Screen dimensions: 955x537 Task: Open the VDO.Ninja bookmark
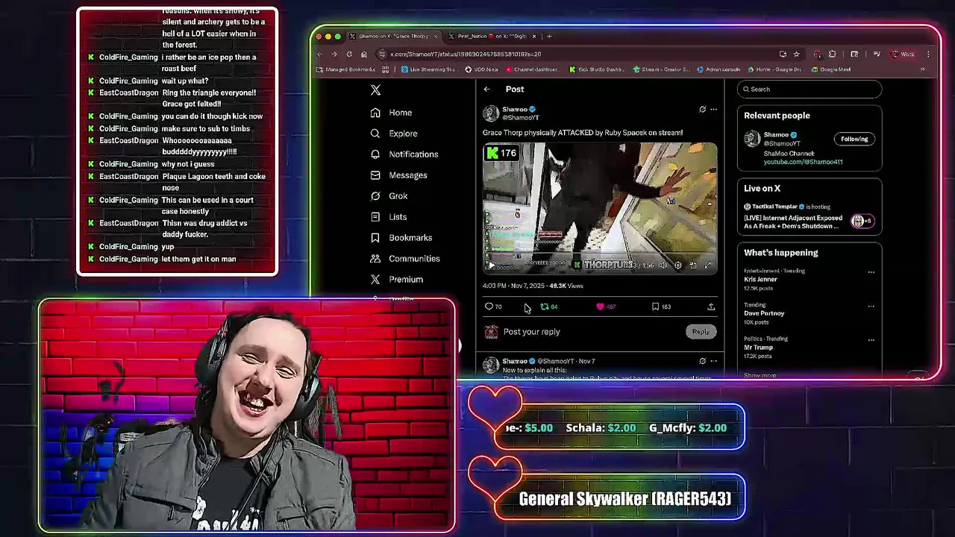(481, 69)
